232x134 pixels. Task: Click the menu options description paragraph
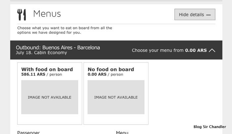[65, 30]
